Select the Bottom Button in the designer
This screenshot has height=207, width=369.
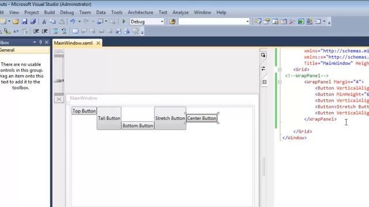pyautogui.click(x=138, y=125)
